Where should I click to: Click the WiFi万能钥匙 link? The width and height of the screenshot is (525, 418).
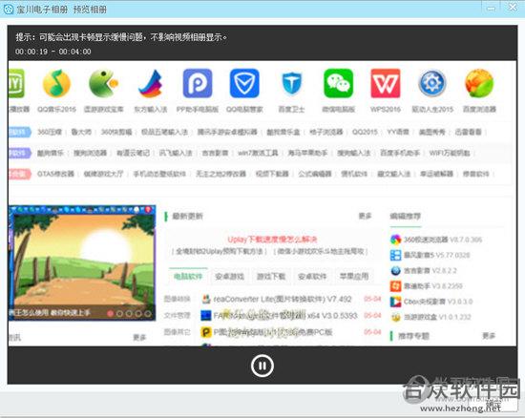(450, 153)
